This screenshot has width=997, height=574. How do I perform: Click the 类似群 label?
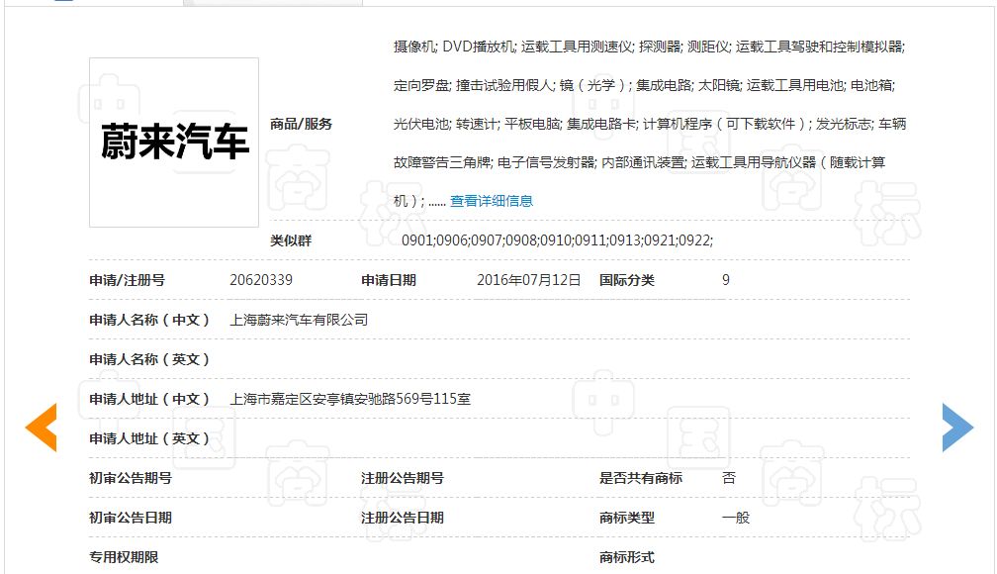pyautogui.click(x=291, y=240)
